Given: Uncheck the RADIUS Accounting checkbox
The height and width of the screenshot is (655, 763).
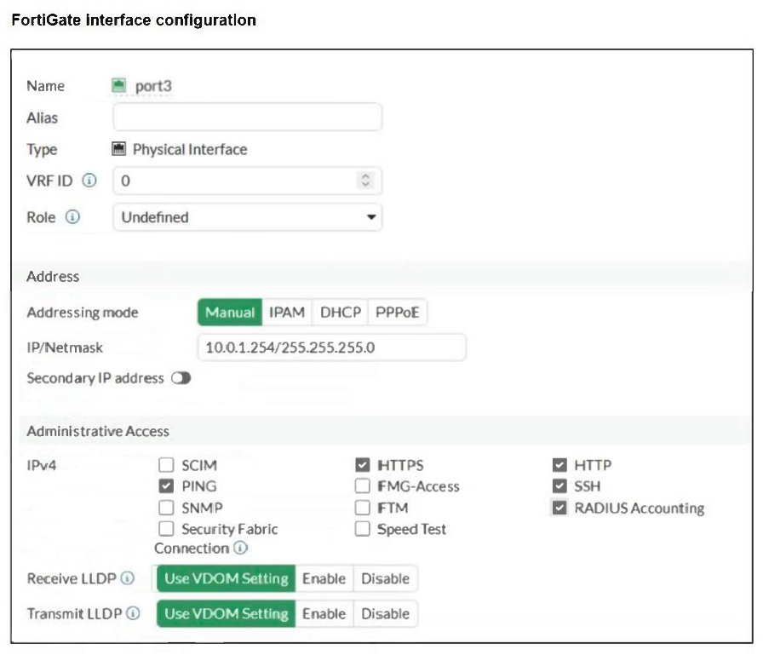Looking at the screenshot, I should (x=559, y=508).
